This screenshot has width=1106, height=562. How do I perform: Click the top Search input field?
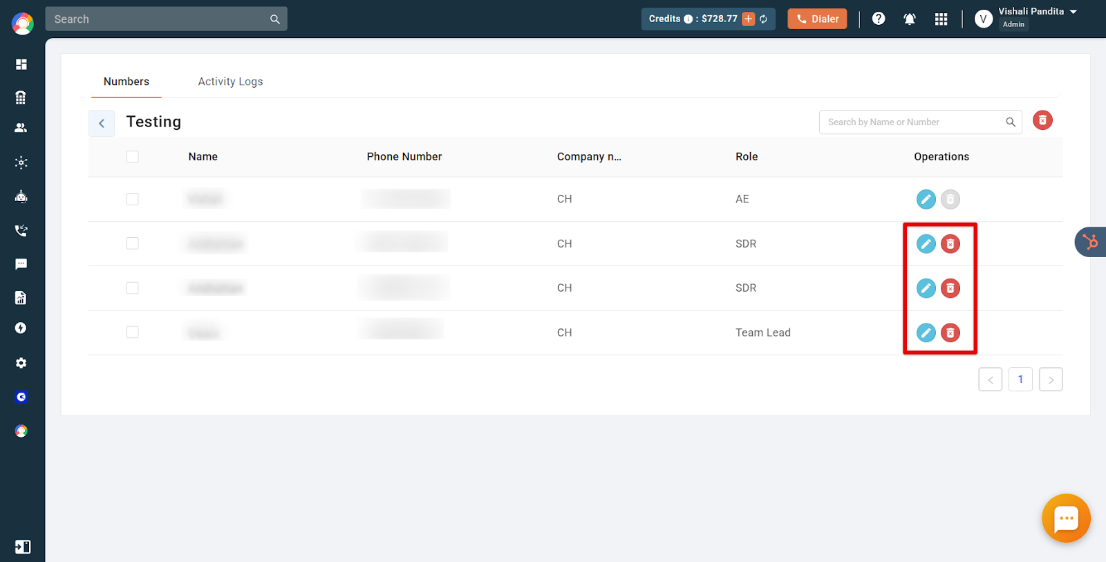tap(166, 19)
